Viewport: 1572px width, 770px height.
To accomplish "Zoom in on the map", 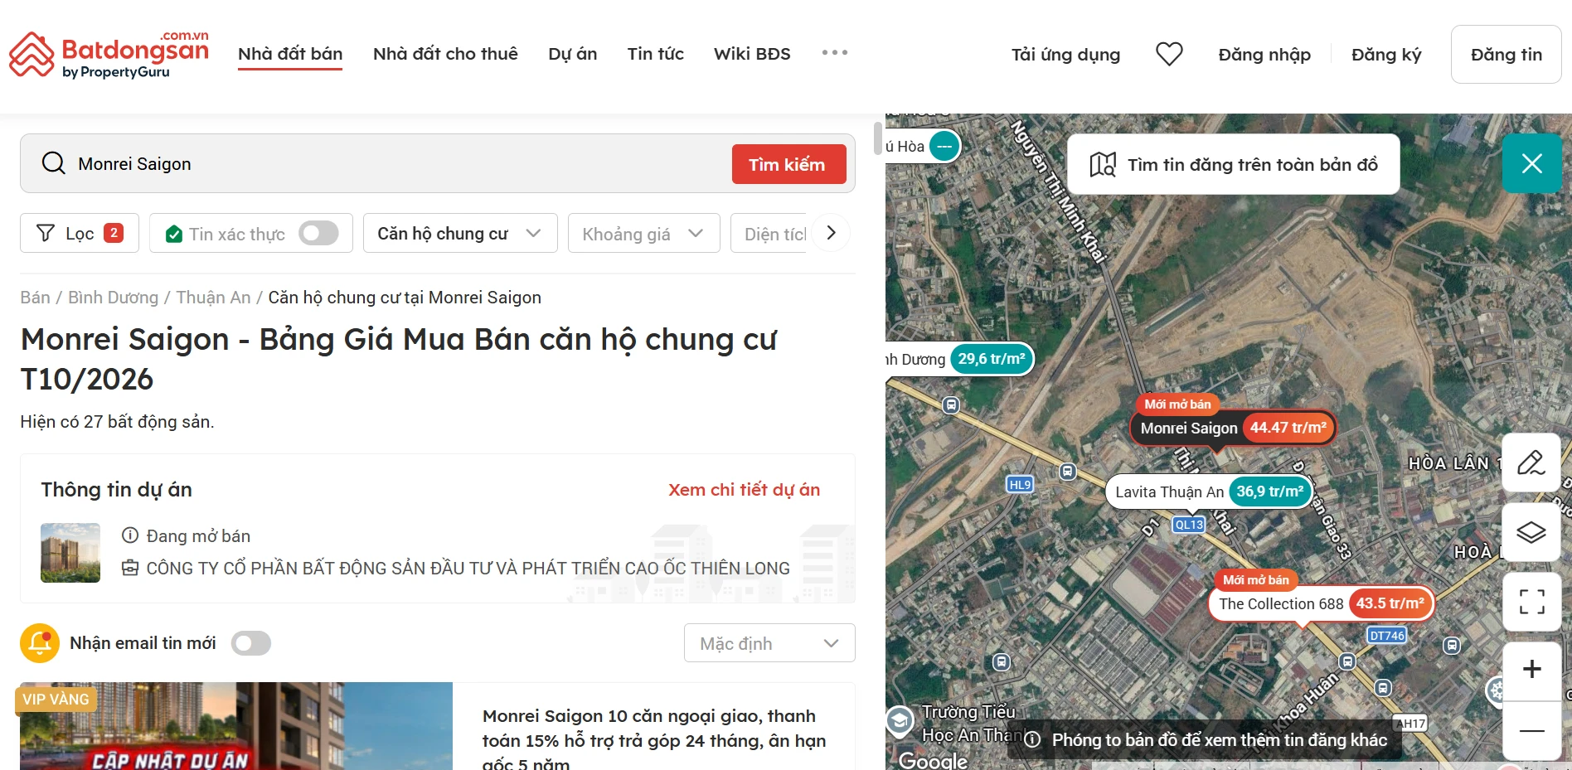I will [x=1531, y=670].
